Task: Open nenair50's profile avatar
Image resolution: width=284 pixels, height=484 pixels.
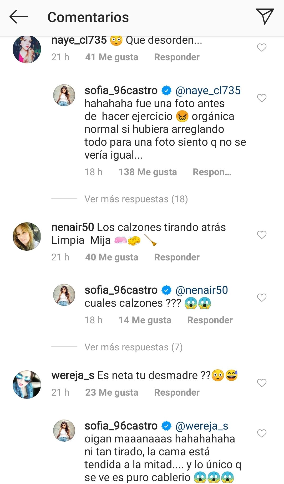Action: tap(27, 236)
